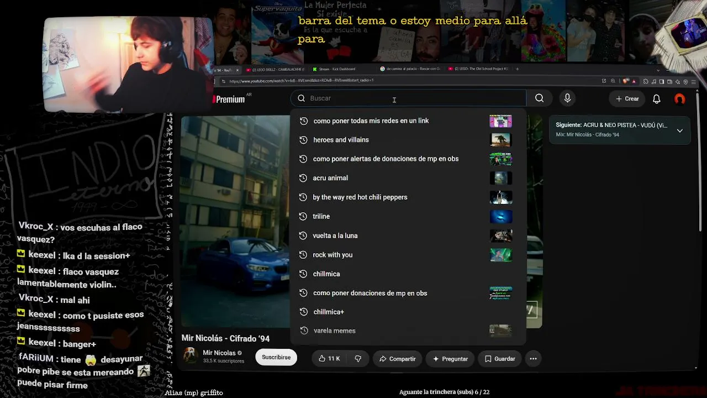
Task: Click the browser menu icon in toolbar
Action: [x=694, y=82]
